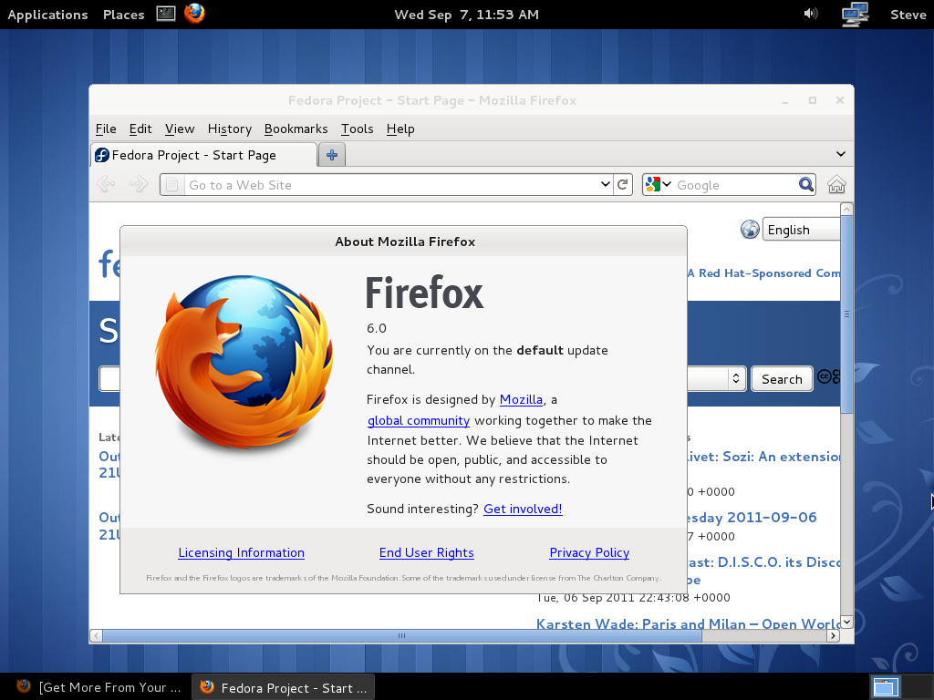Click the Search button on Fedora page

point(782,379)
